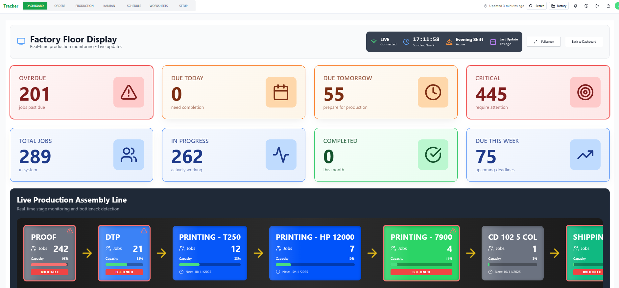Open the Setup tab
The height and width of the screenshot is (288, 619).
[x=183, y=6]
